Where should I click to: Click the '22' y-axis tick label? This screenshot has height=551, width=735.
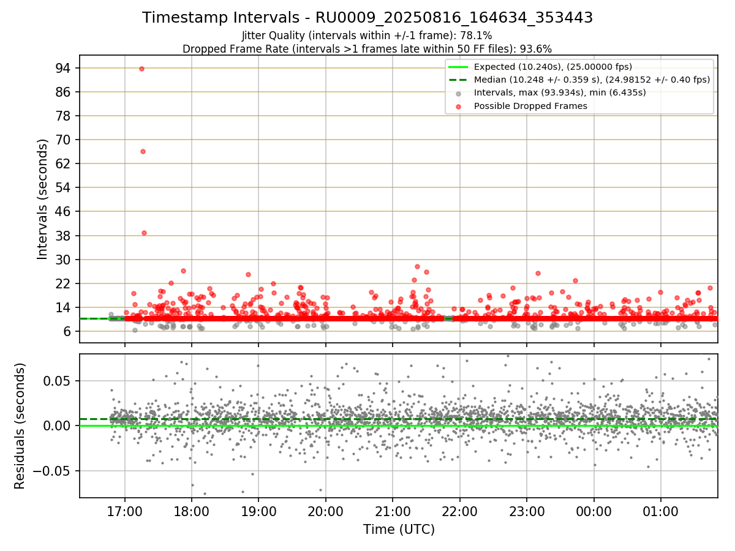64,283
